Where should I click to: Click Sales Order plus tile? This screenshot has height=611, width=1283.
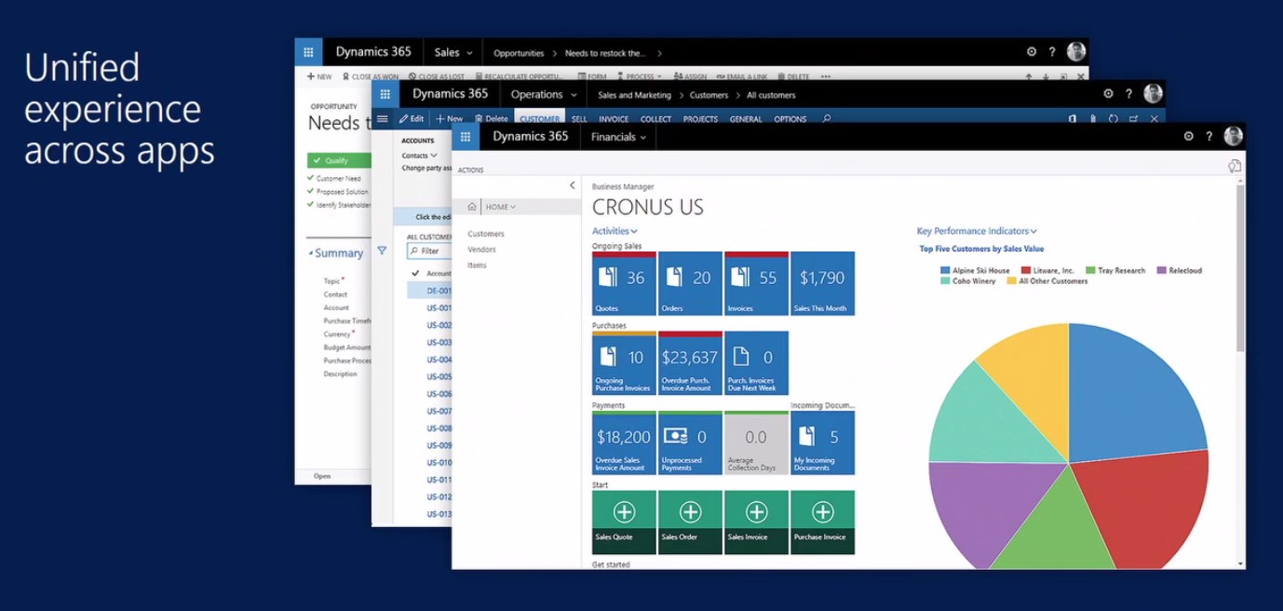(690, 523)
